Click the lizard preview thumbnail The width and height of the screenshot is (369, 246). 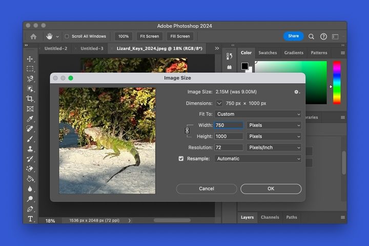click(x=107, y=141)
